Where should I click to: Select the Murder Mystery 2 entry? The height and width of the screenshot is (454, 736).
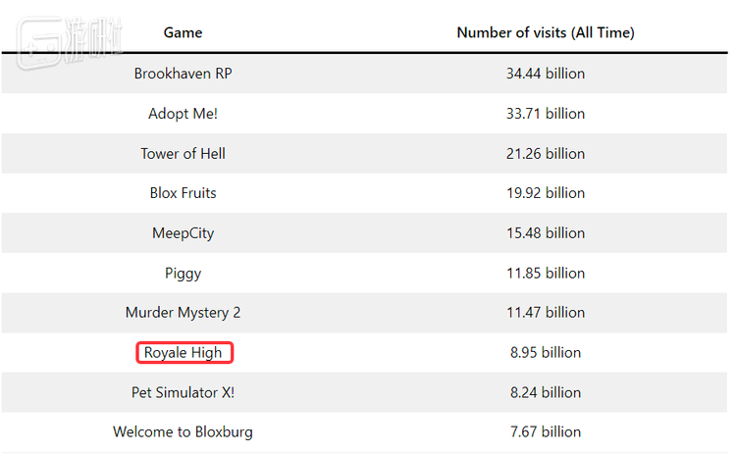pos(184,313)
